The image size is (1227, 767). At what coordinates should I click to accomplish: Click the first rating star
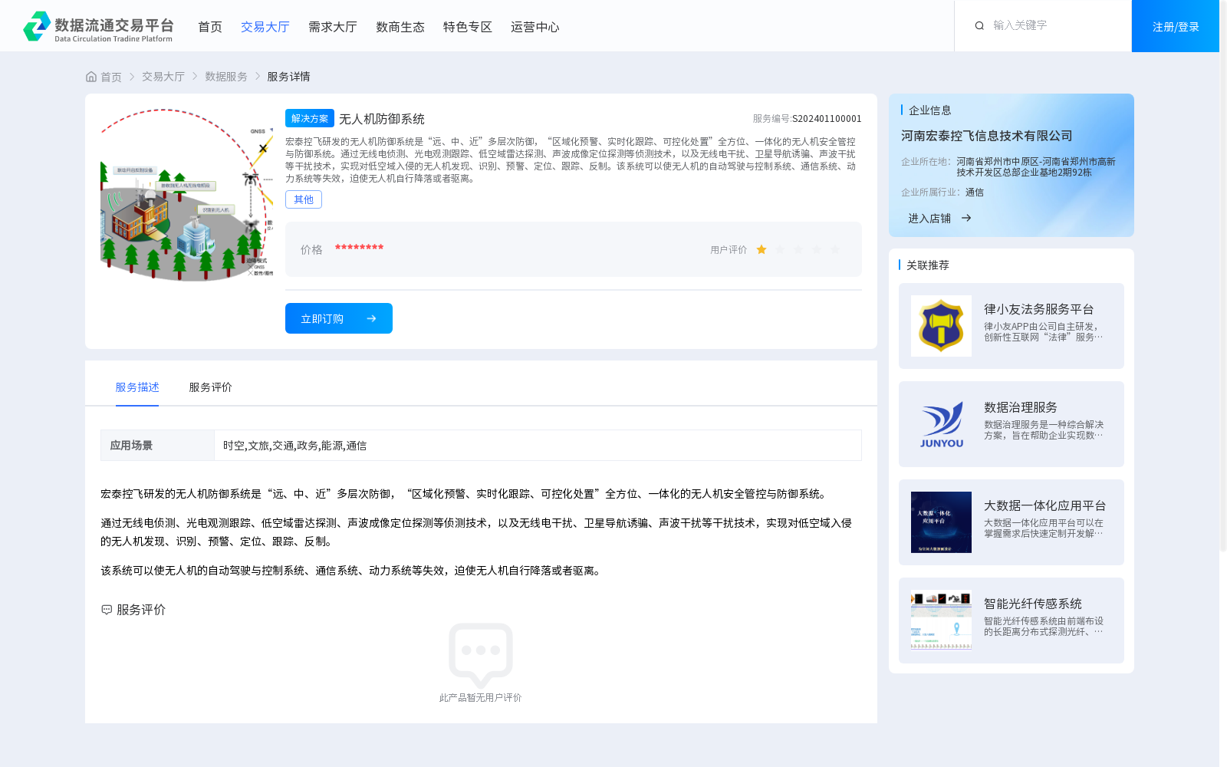[762, 249]
